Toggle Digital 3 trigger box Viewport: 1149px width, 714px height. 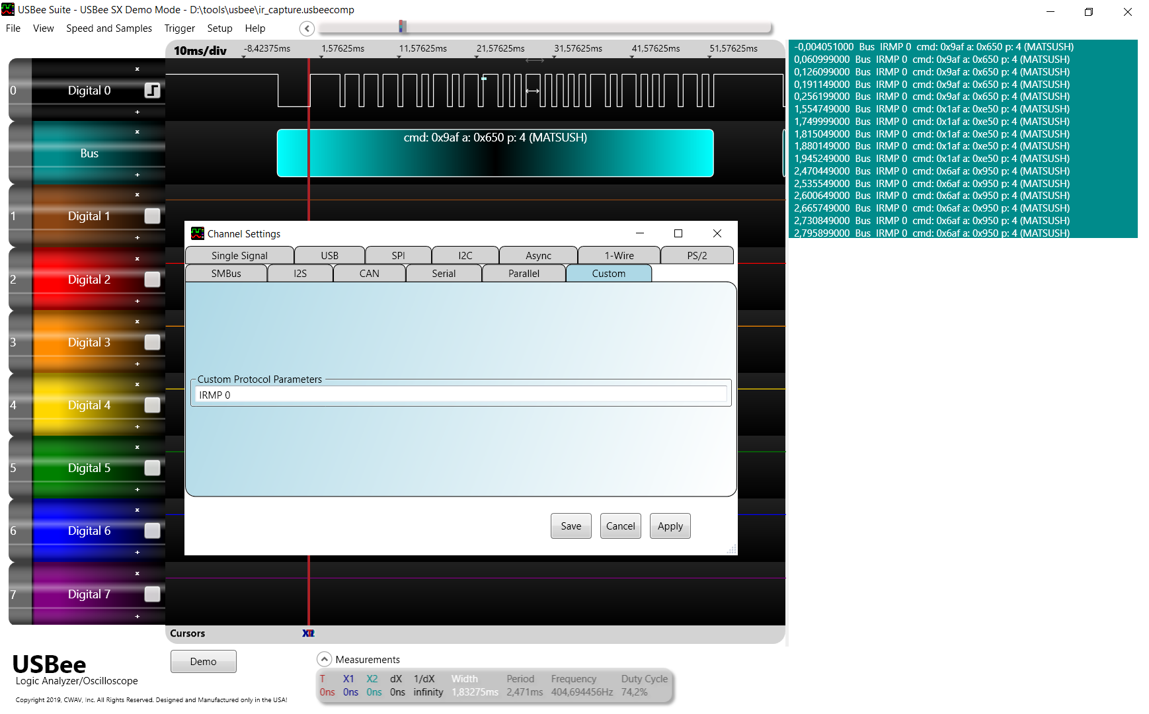pos(153,342)
